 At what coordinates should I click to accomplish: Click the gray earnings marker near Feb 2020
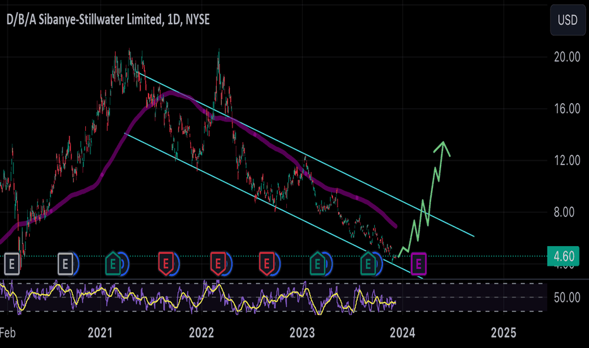point(11,264)
